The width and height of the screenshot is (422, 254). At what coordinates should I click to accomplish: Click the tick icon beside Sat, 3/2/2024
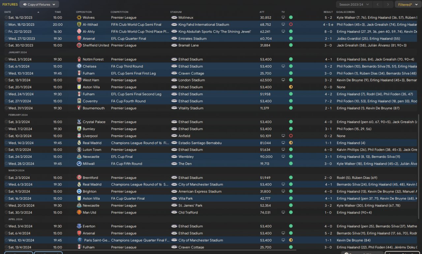6,122
